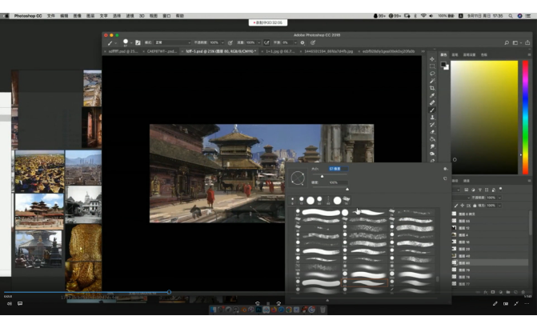Click the search magnifier in the options bar
537x316 pixels.
tap(507, 42)
